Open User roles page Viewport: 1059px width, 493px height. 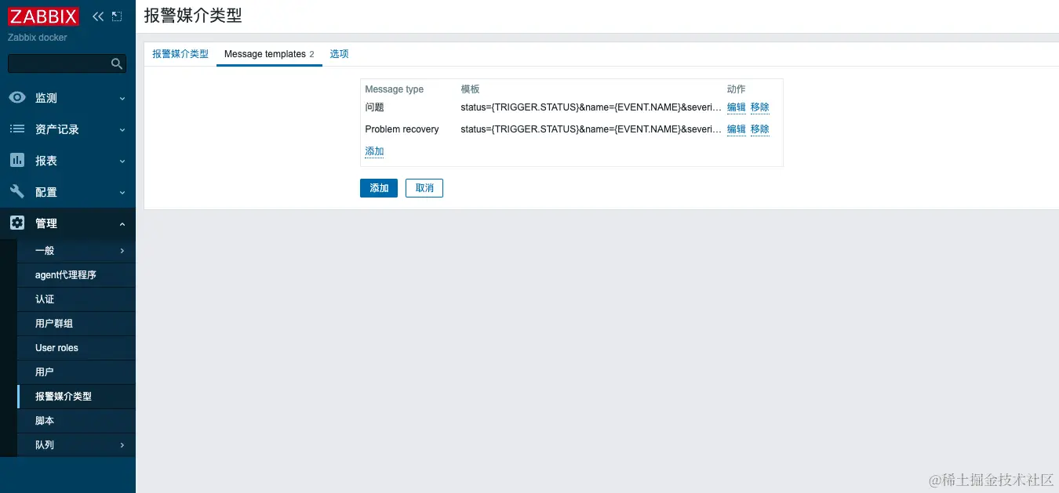[76, 348]
